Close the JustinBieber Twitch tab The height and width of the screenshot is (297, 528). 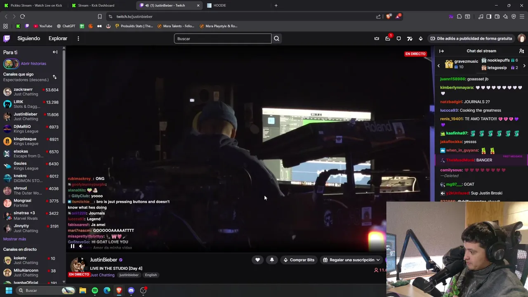coord(198,5)
